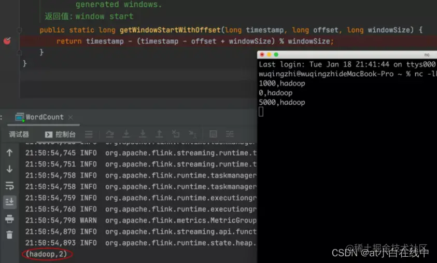Click the 21:50:54,893 INFO log line
Viewport: 437px width, 263px height.
141,243
